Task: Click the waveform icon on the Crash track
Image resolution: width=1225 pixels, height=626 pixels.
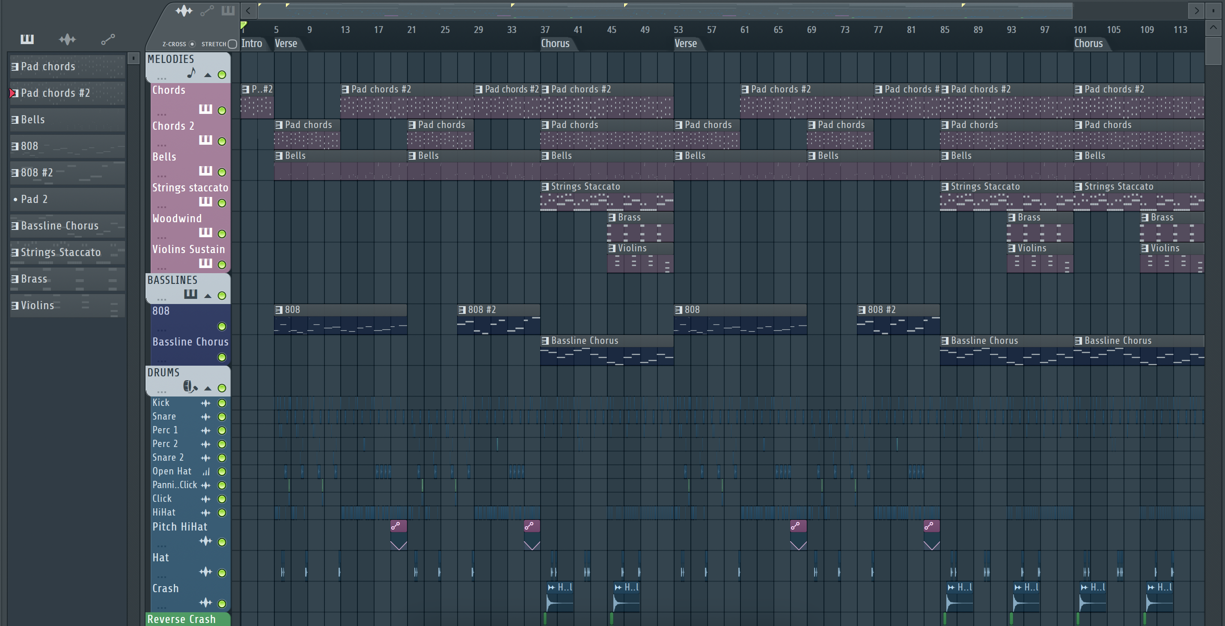Action: coord(205,602)
